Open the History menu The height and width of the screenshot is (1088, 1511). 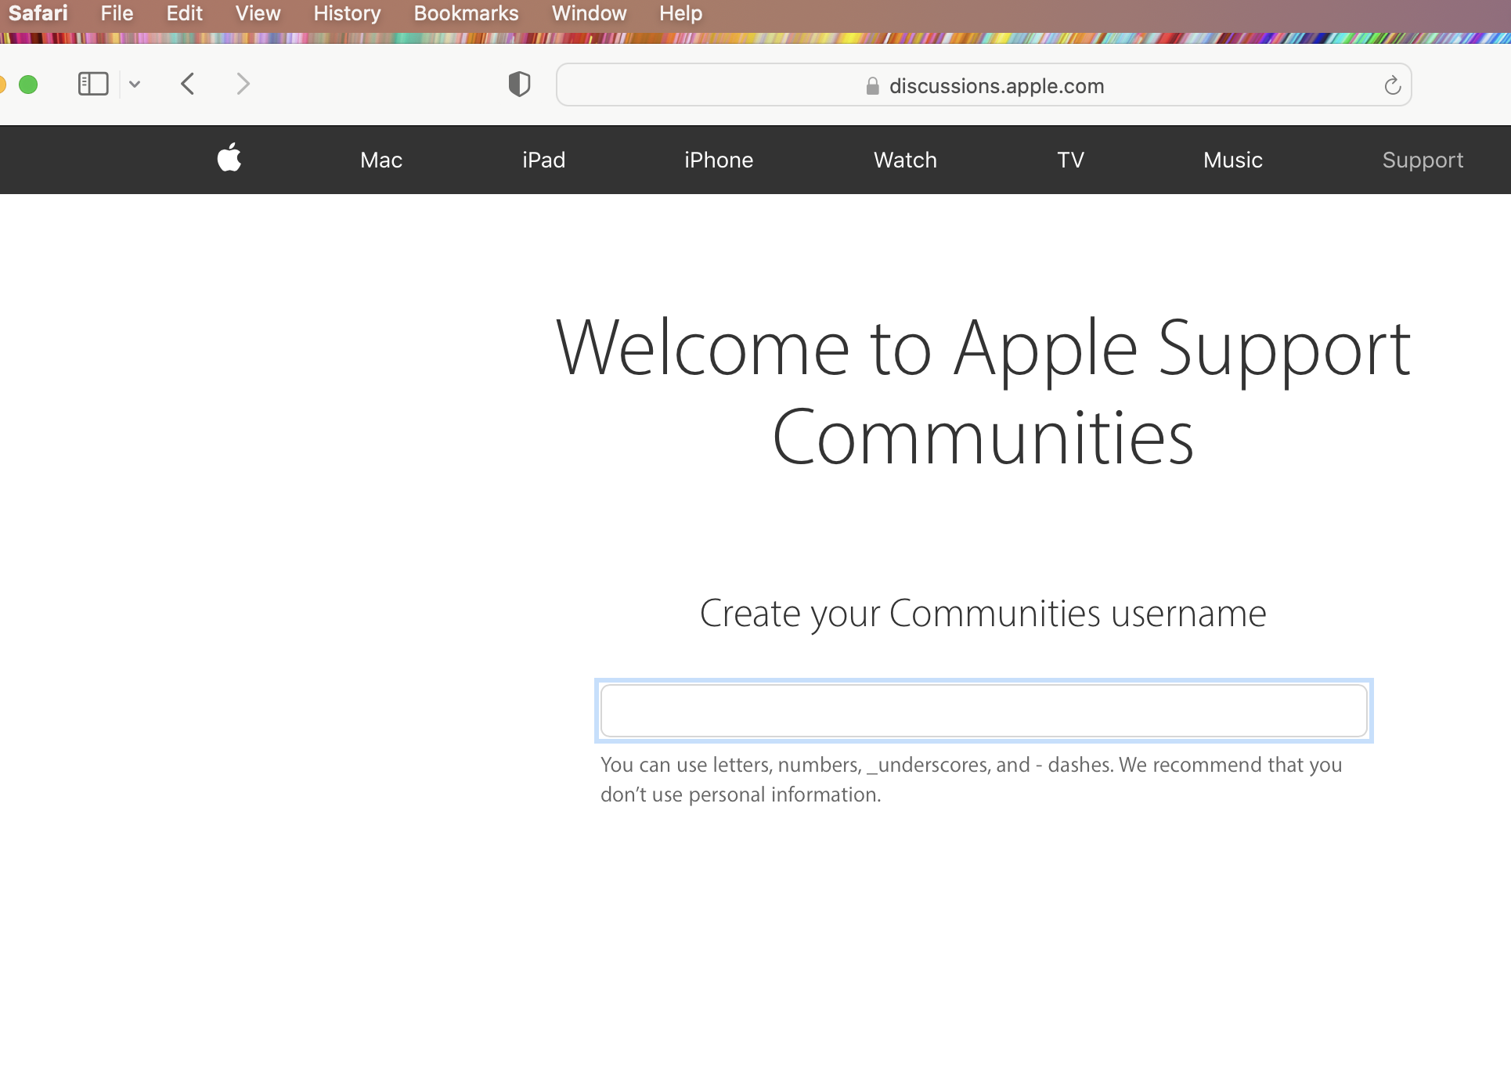(347, 13)
